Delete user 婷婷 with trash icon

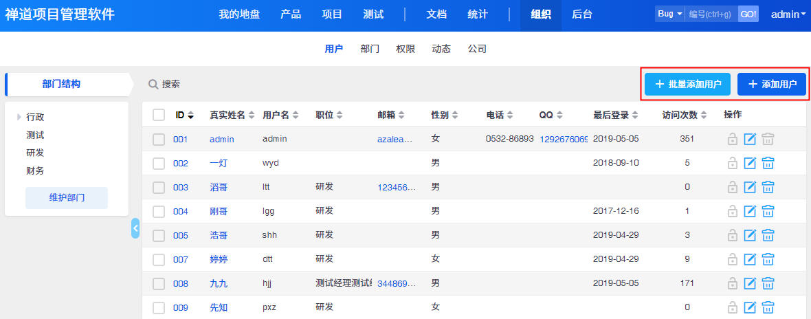click(768, 259)
